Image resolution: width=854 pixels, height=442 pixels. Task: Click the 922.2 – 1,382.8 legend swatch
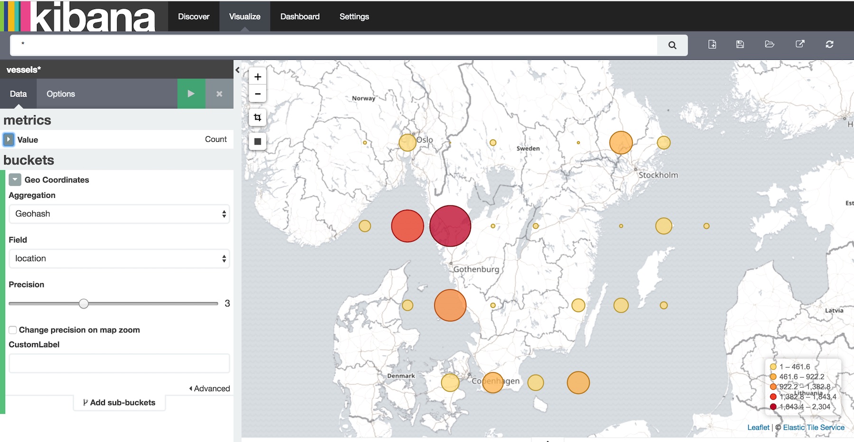773,387
